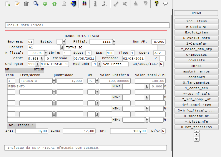The height and width of the screenshot is (159, 221).
Task: Click the down triangle toolbar icon
Action: coord(145,4)
